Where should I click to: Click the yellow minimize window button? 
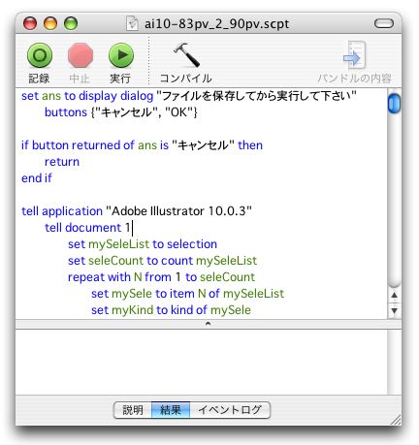pyautogui.click(x=50, y=23)
